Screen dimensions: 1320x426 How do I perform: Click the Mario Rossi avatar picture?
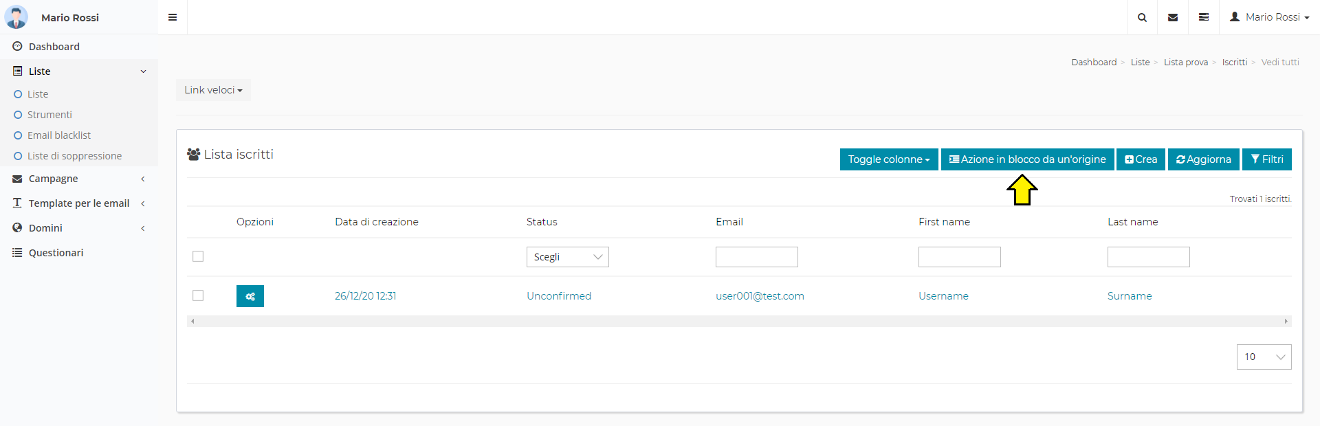coord(16,17)
